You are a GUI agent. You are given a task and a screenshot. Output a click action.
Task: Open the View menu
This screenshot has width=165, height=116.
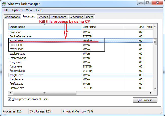[x=29, y=10]
